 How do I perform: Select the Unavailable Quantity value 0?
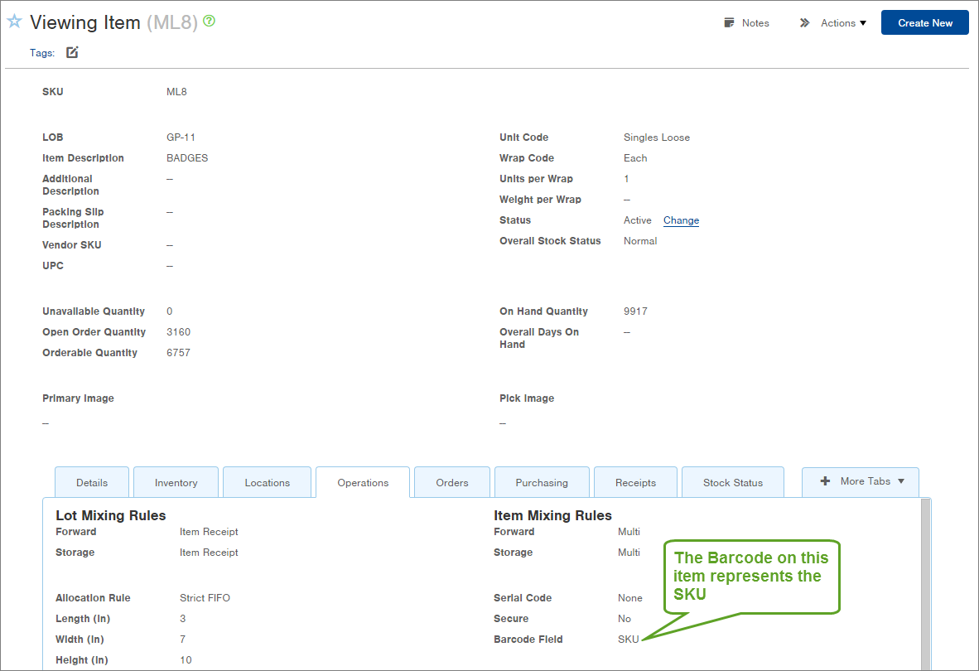[169, 311]
